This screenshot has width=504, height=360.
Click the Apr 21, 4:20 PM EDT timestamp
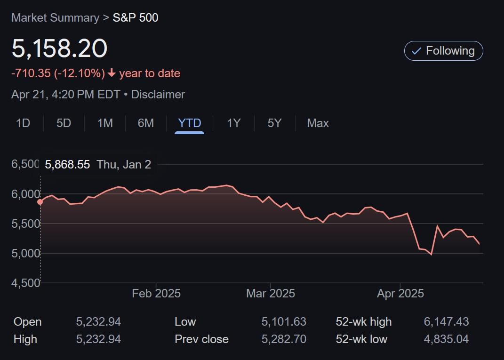66,95
